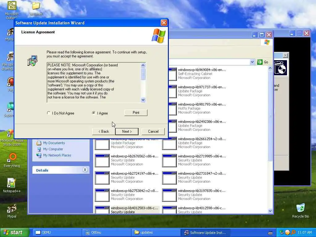This screenshot has height=237, width=316.
Task: Click the file name windowsxp-kb2676562-x86-e...
Action: (135, 156)
